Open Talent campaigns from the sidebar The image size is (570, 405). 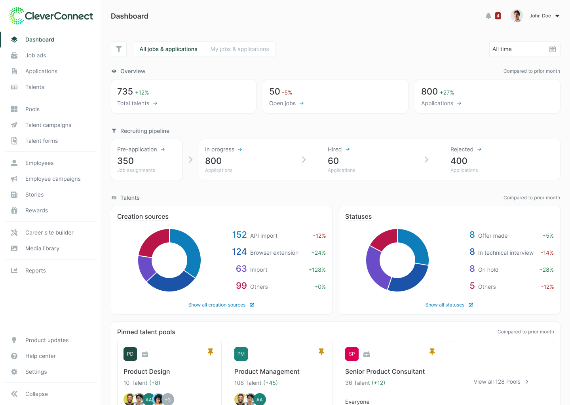[48, 125]
